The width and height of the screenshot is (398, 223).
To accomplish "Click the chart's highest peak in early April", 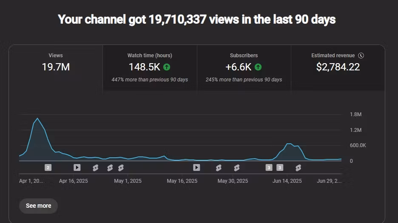I will tap(37, 118).
